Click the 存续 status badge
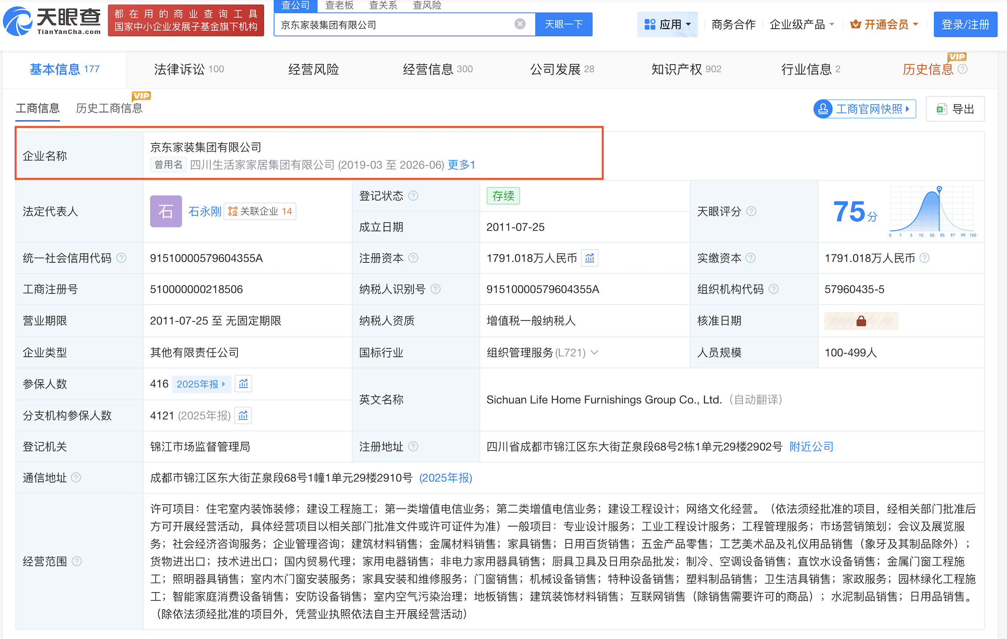The image size is (1007, 639). pos(503,196)
